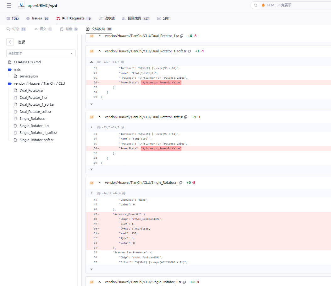Open the Issues tab
331x286 pixels.
[x=37, y=18]
